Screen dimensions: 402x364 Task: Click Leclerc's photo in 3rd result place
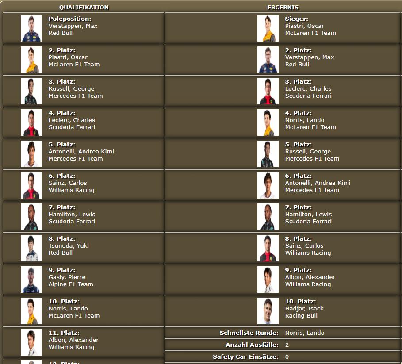click(x=268, y=91)
